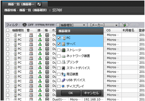Select the スマートデバイス label
The width and height of the screenshot is (145, 101).
click(78, 68)
